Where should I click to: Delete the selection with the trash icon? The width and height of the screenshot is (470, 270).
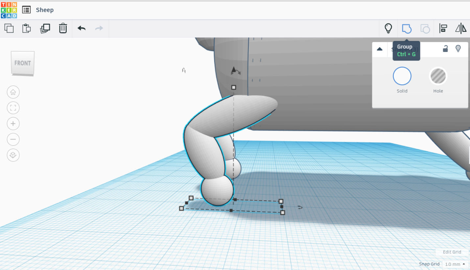pos(63,28)
